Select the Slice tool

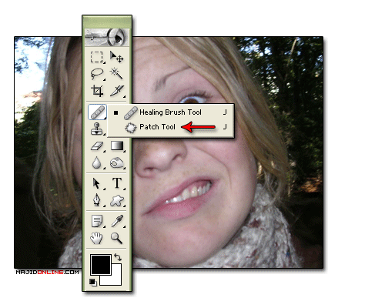(x=117, y=91)
